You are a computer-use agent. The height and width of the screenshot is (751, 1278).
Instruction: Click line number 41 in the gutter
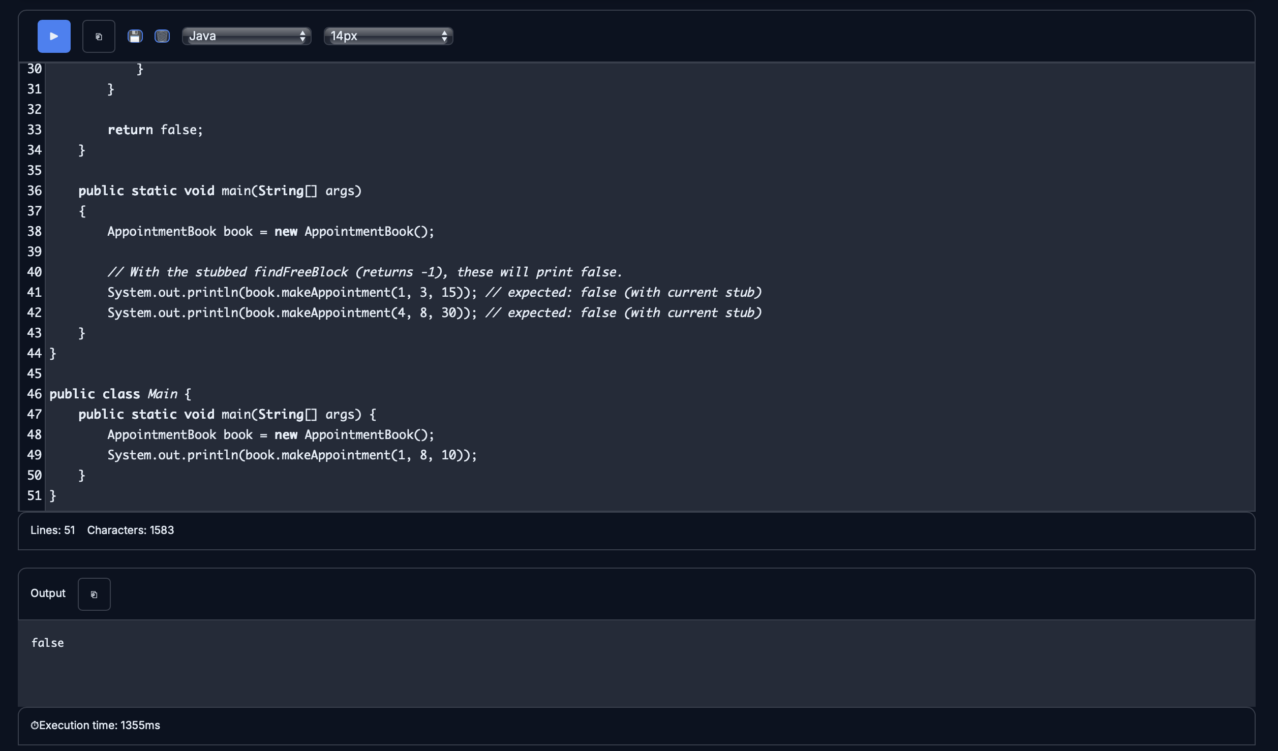click(x=34, y=292)
